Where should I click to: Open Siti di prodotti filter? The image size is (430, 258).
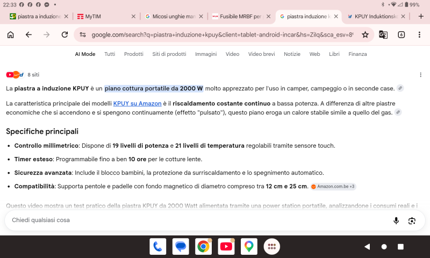(x=169, y=54)
